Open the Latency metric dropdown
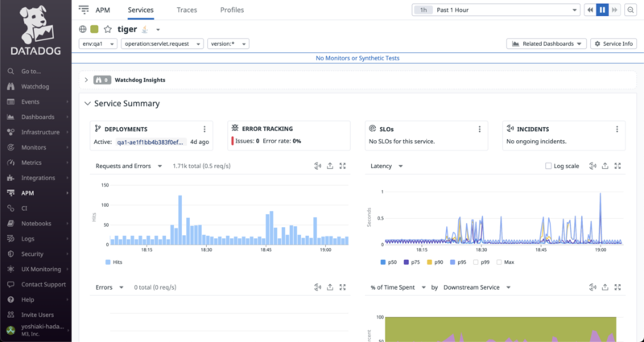Viewport: 644px width, 342px height. click(386, 166)
